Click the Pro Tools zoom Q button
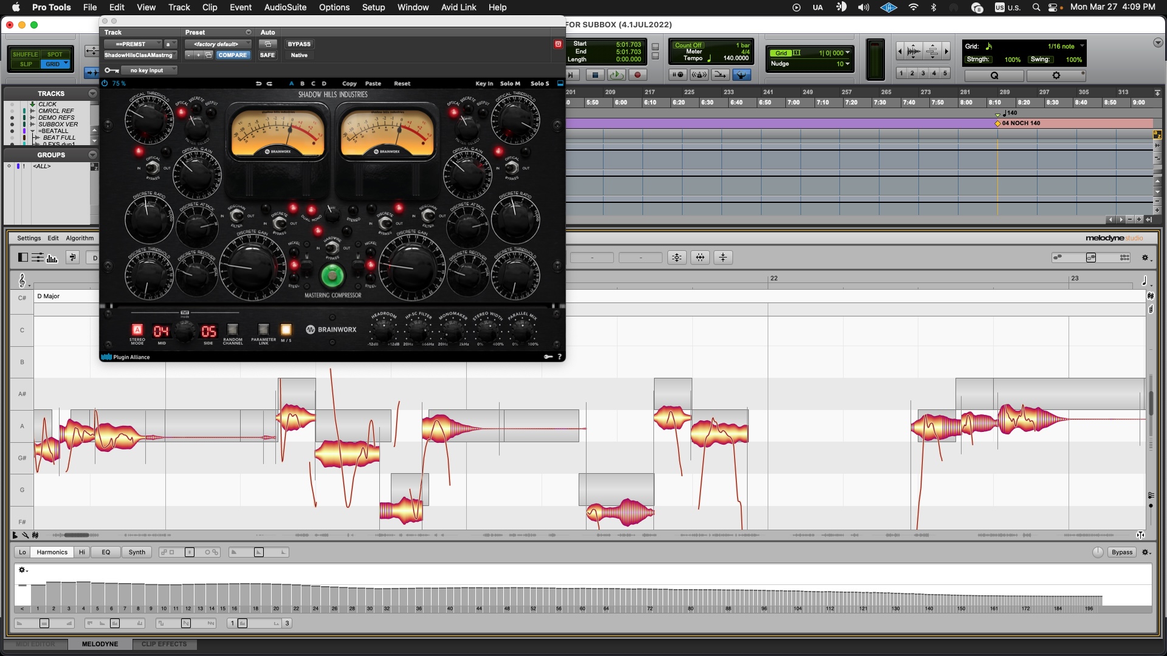Screen dimensions: 1167x656 (994, 75)
